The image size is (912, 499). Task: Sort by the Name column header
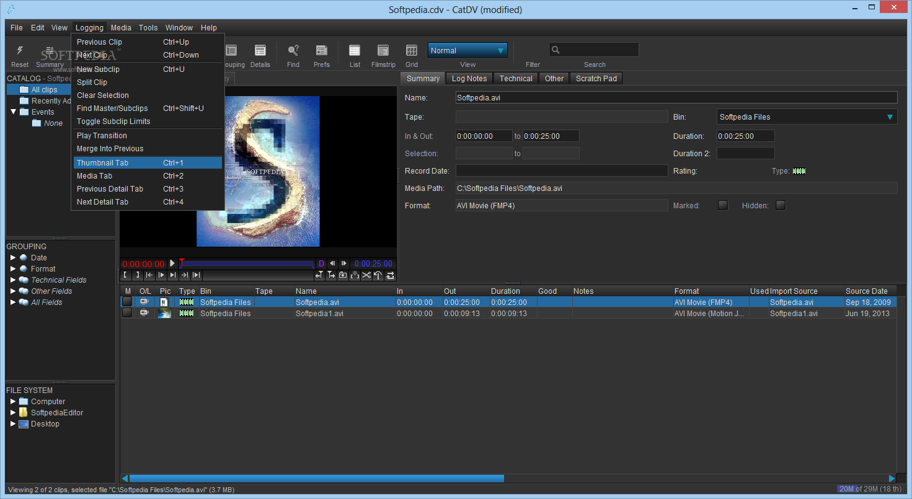(x=344, y=291)
